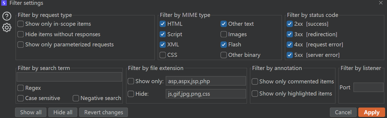The width and height of the screenshot is (387, 118).
Task: Enable Show only in-scope items
Action: click(21, 24)
